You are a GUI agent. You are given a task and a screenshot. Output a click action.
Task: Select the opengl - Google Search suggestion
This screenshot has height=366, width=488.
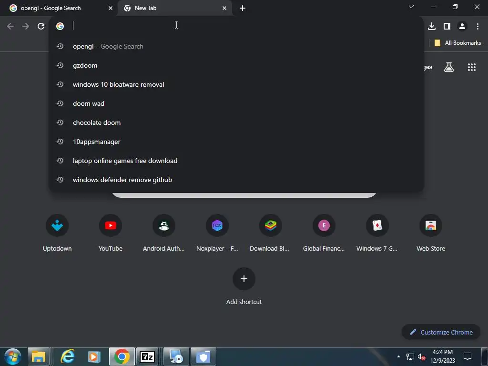point(236,46)
